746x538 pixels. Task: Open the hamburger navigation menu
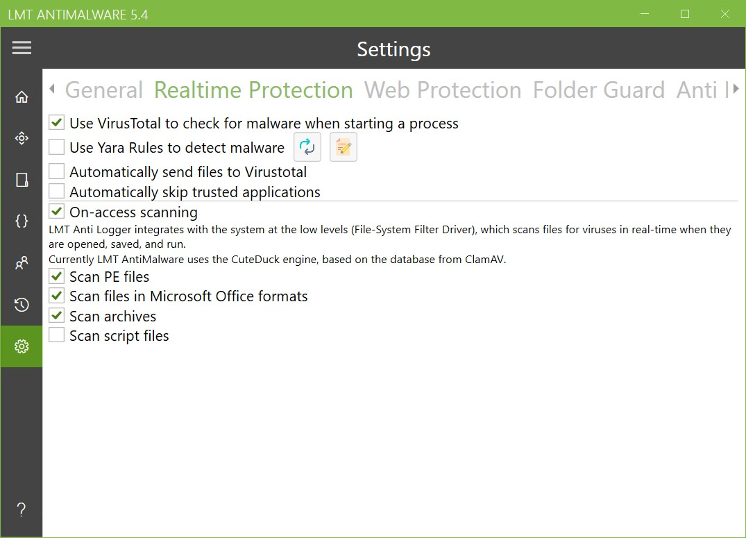[22, 48]
